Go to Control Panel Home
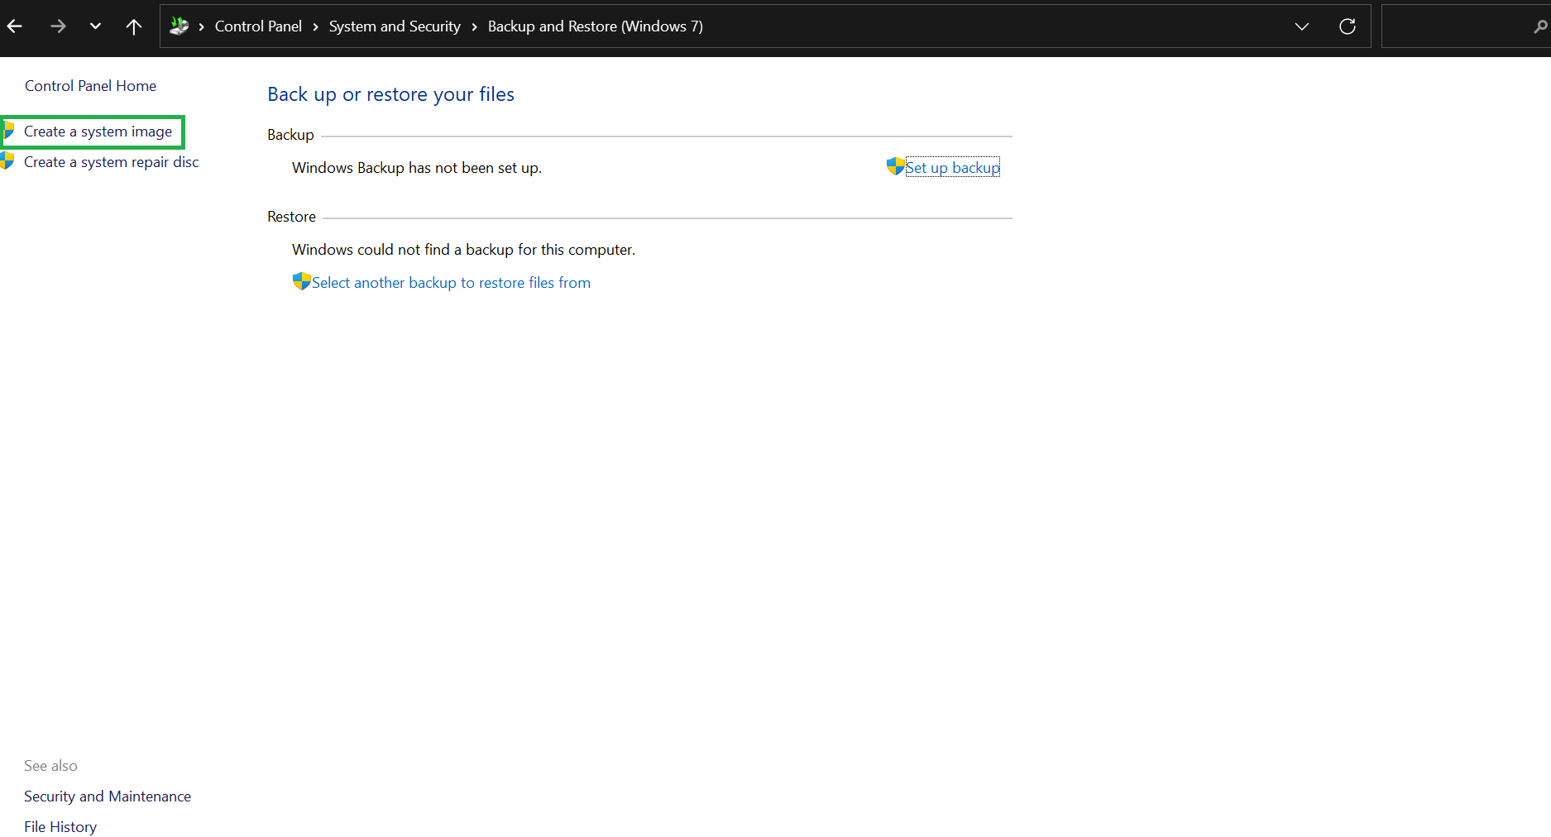Image resolution: width=1551 pixels, height=837 pixels. click(90, 86)
